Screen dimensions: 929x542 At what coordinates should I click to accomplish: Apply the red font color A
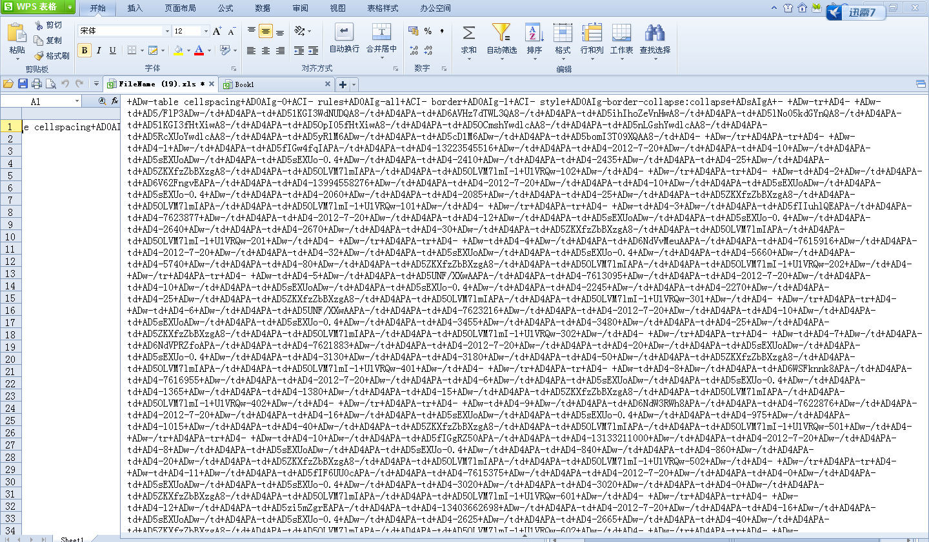(199, 50)
